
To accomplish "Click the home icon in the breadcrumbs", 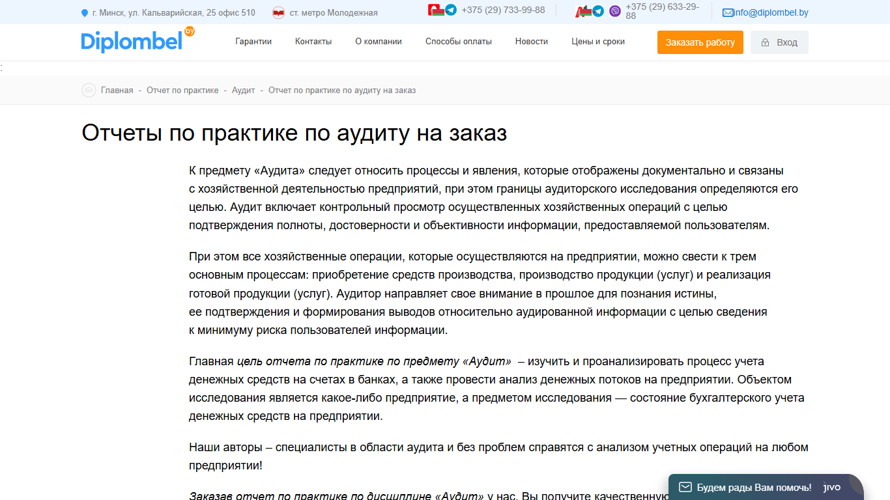I will tap(89, 90).
